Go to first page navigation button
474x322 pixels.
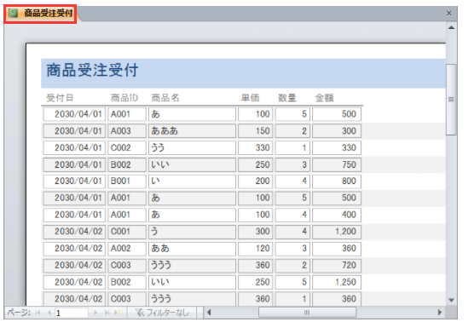[x=38, y=313]
